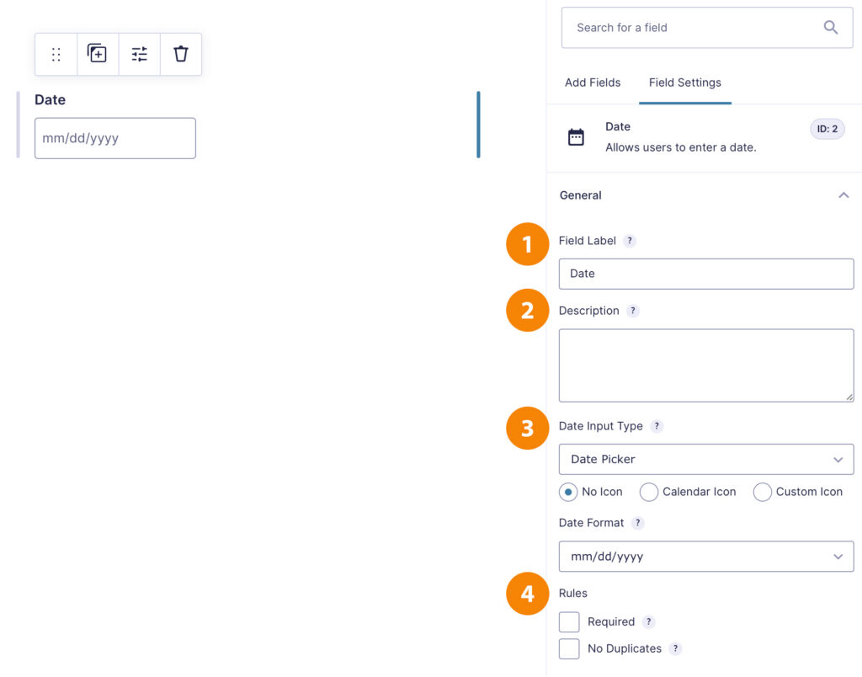
Task: Switch to the Field Settings tab
Action: pos(685,83)
